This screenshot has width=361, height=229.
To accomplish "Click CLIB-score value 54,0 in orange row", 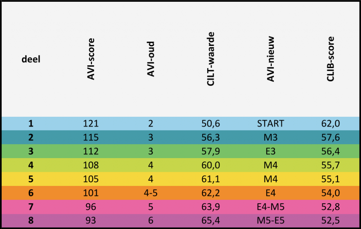I will point(331,193).
